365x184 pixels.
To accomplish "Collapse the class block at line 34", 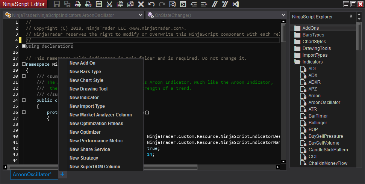I will click(x=24, y=100).
